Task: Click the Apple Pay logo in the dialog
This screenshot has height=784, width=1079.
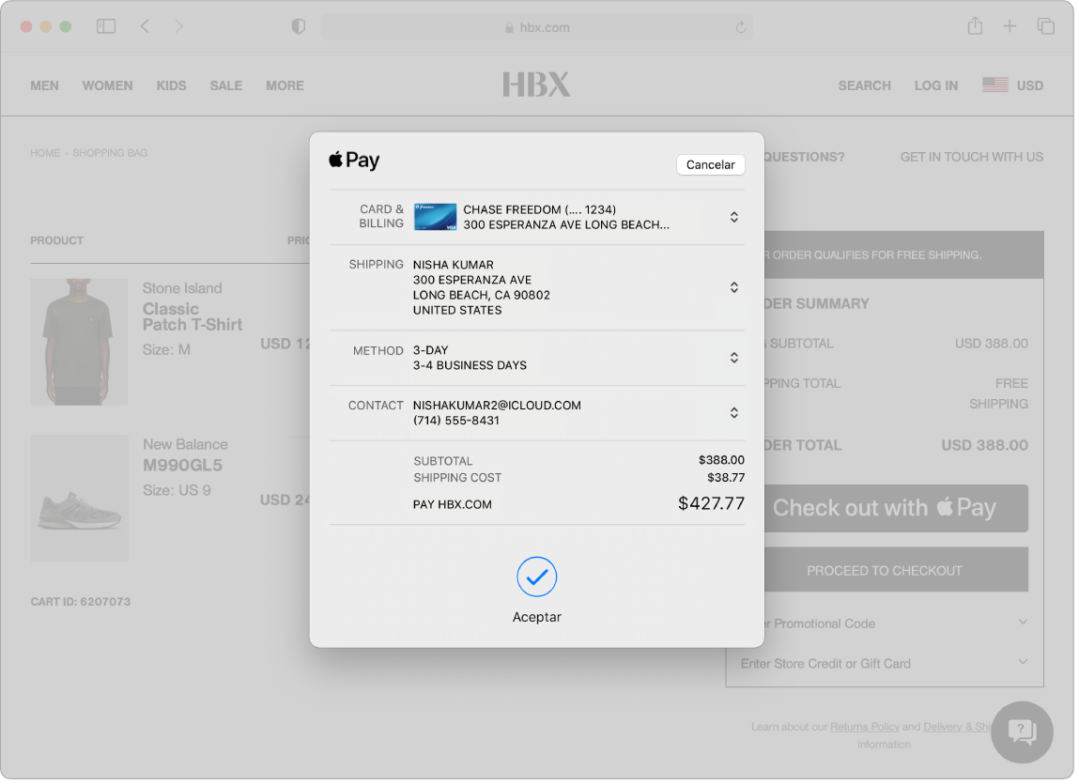Action: pyautogui.click(x=354, y=160)
